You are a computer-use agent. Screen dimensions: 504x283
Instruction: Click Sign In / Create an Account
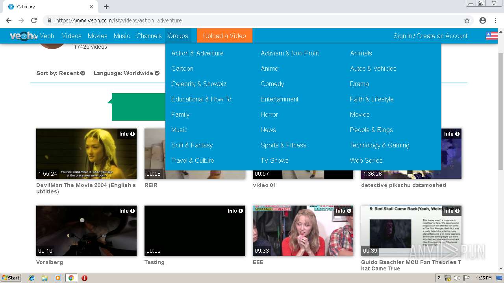tap(430, 36)
